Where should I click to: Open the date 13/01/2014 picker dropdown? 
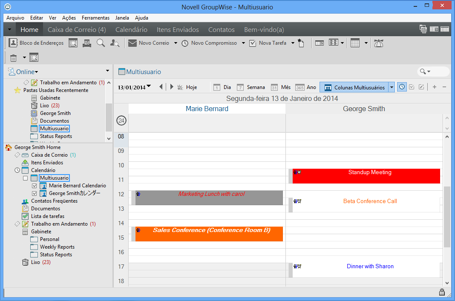pos(149,86)
